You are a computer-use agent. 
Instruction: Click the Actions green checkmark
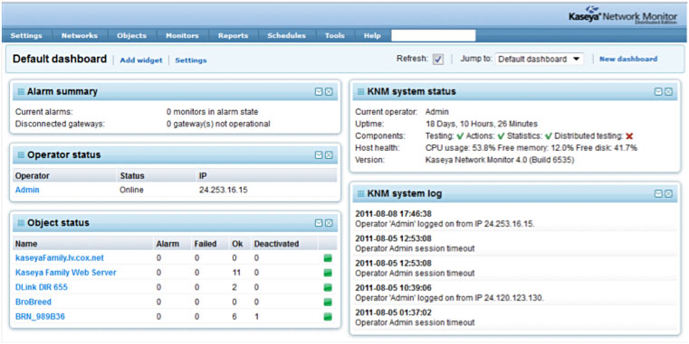coord(501,136)
